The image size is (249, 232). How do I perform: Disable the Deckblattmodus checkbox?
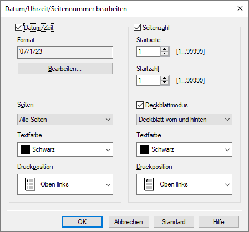tap(140, 105)
